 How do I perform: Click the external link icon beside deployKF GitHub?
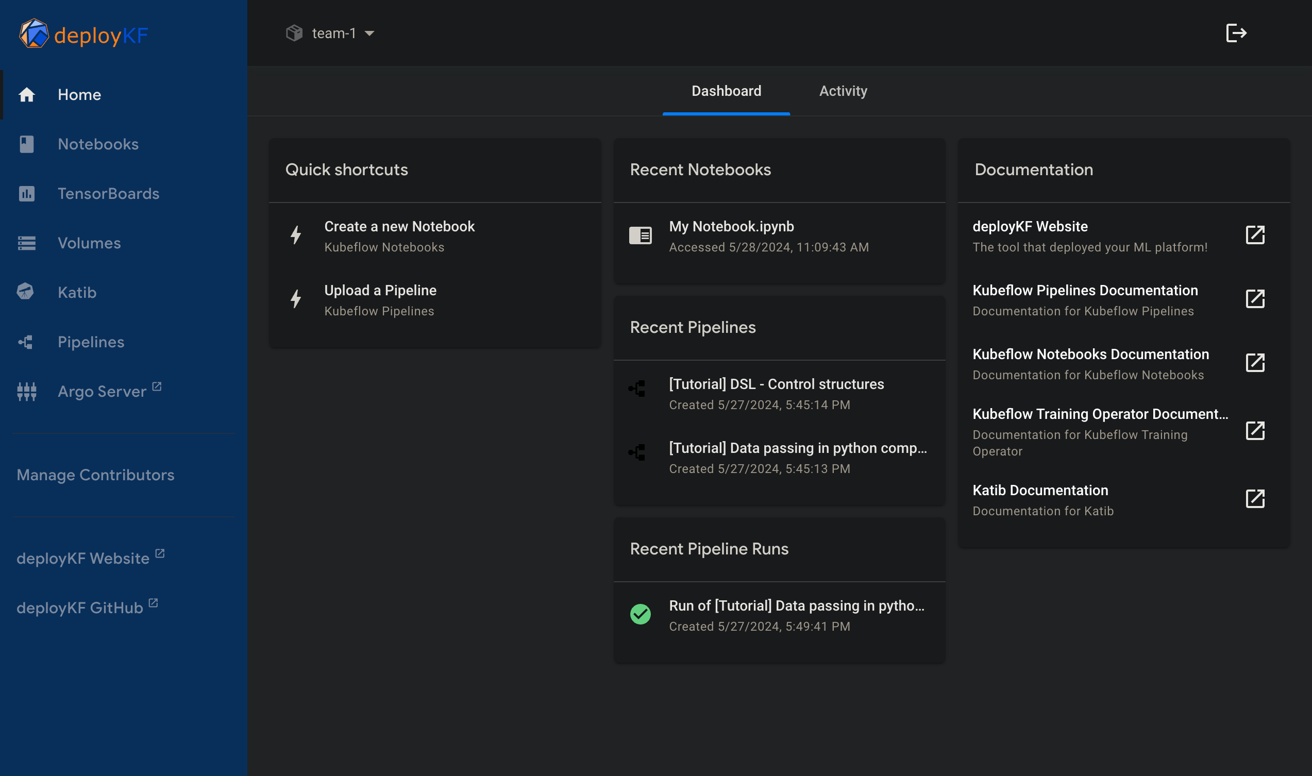153,602
